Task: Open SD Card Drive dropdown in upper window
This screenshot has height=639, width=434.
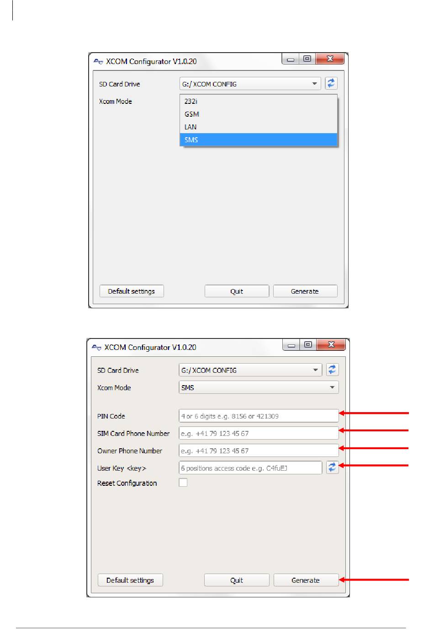Action: tap(250, 84)
